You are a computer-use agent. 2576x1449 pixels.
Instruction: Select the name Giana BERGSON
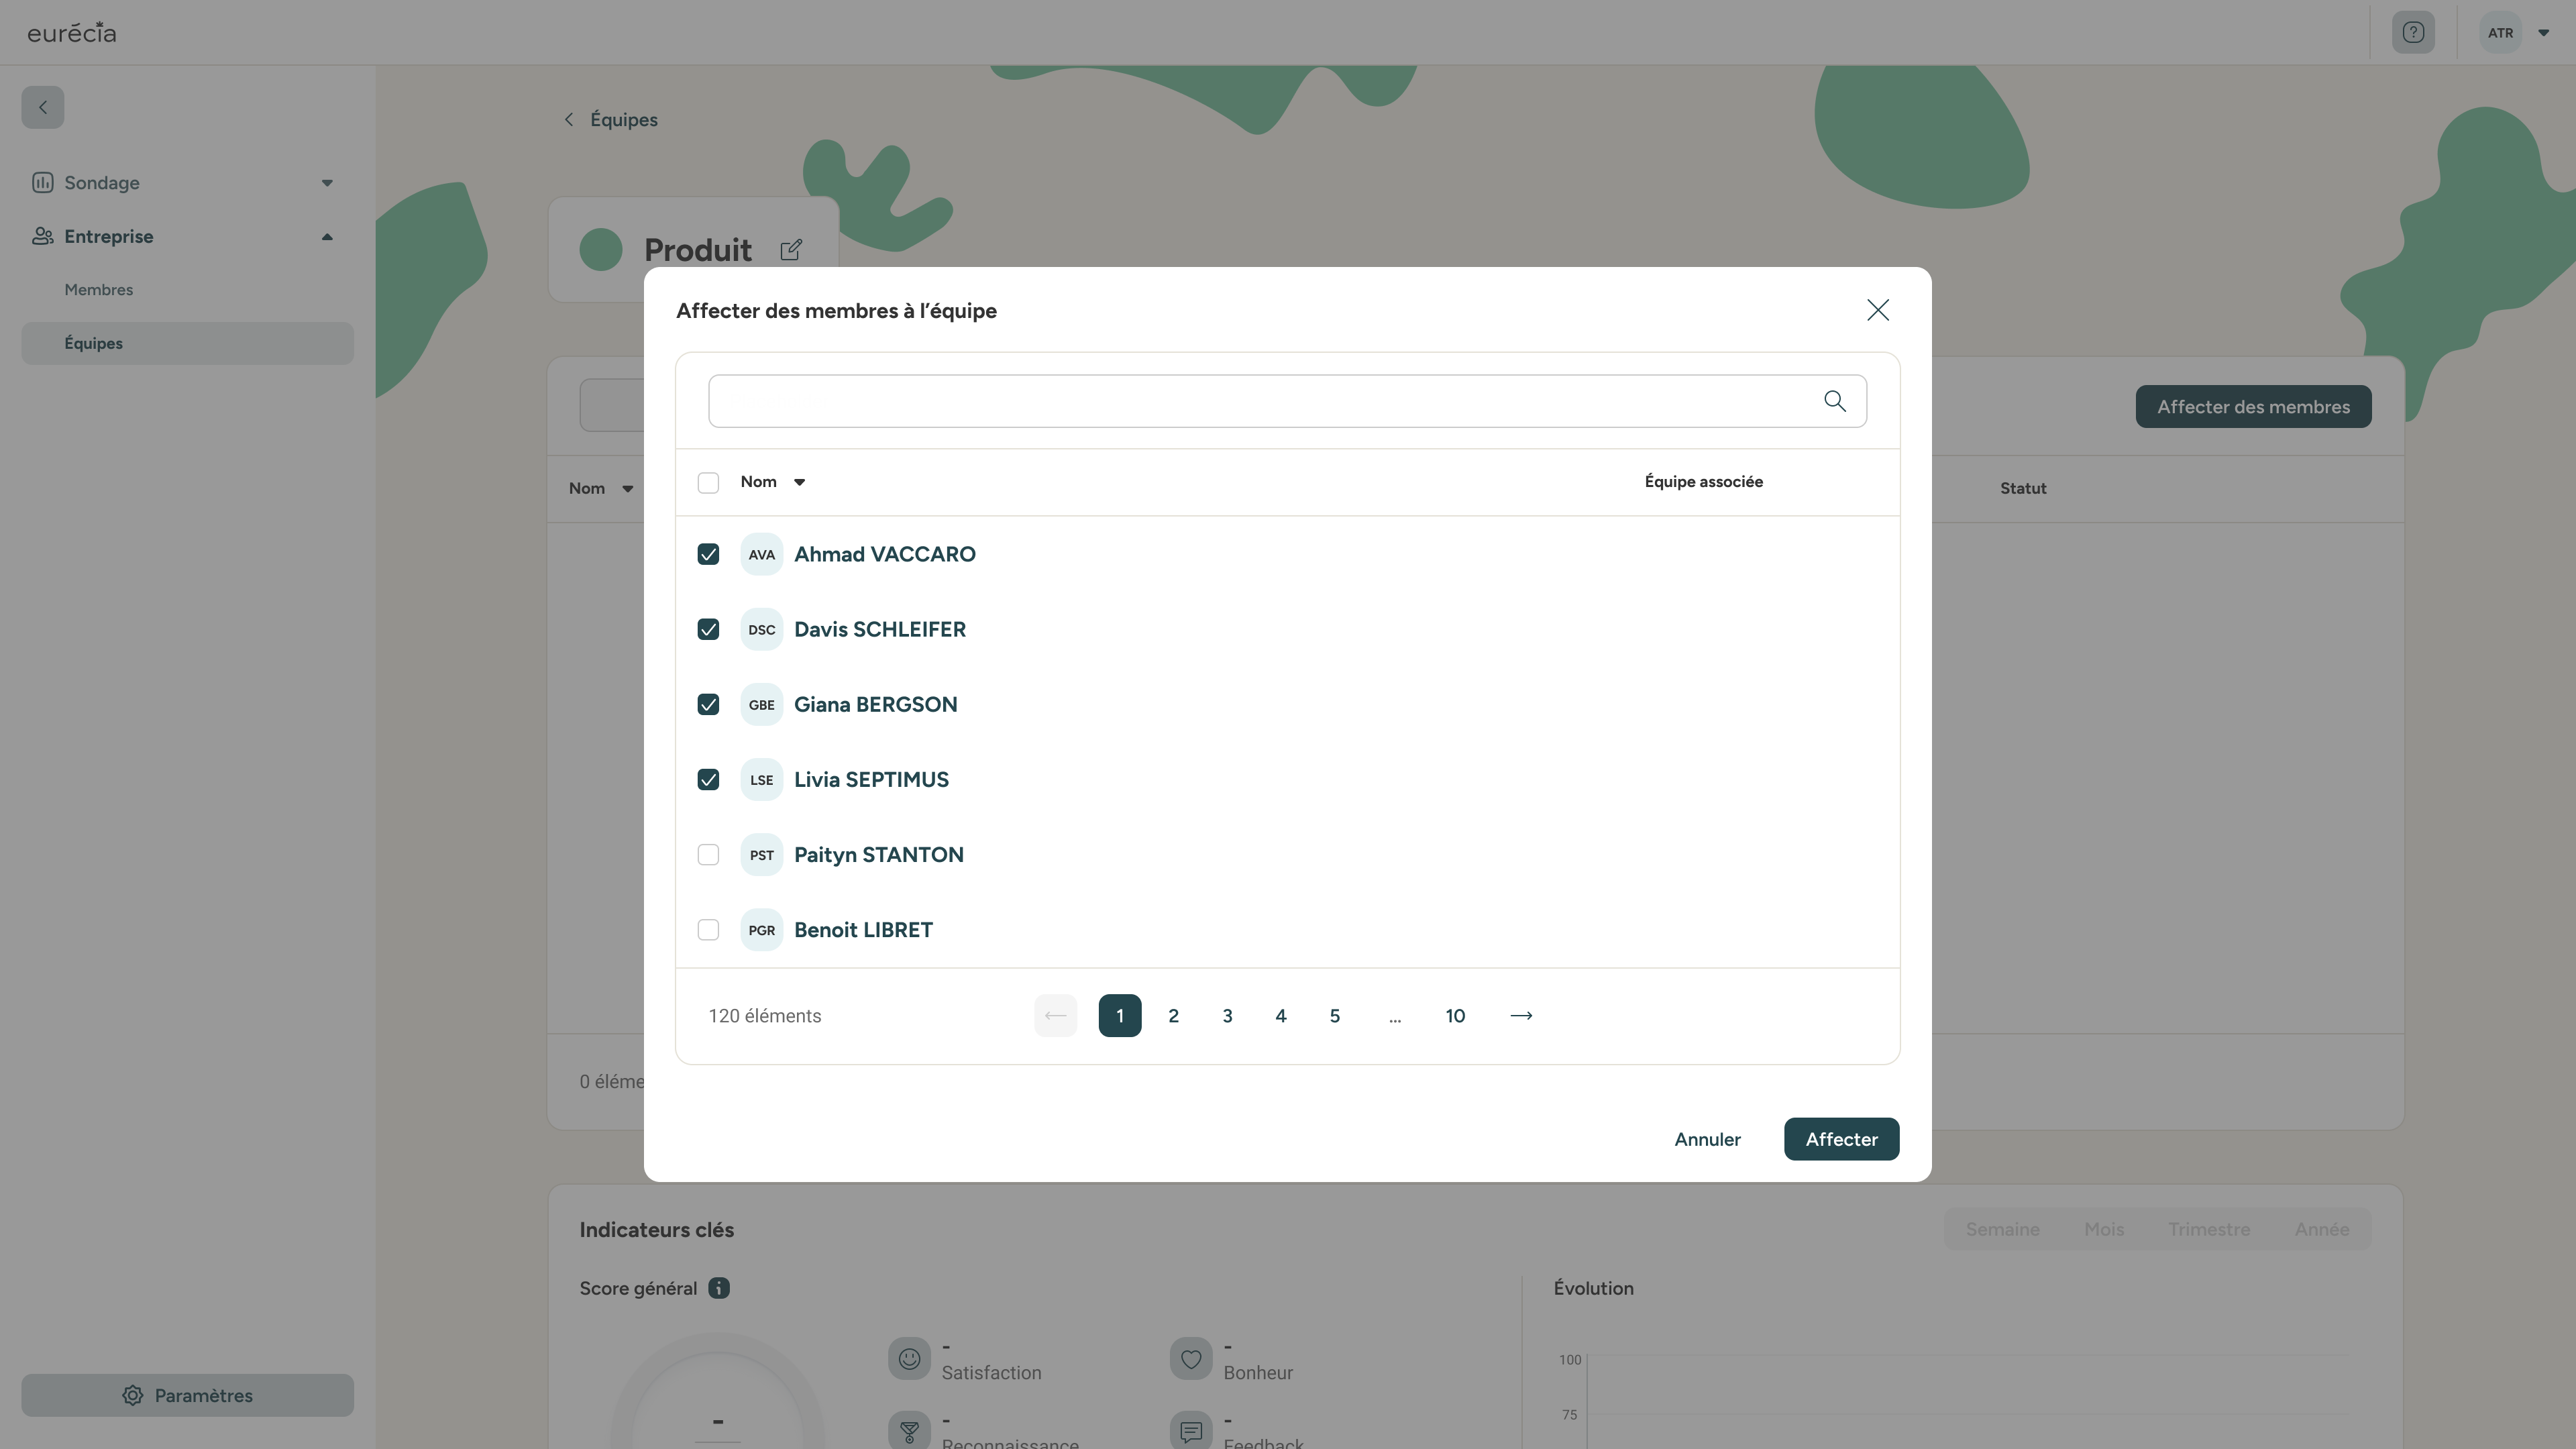tap(875, 704)
